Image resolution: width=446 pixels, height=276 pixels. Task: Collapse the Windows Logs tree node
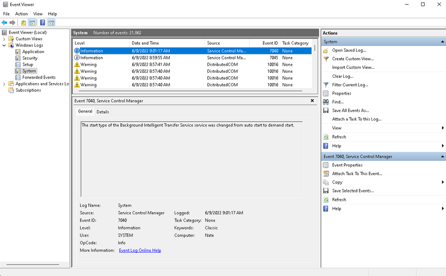pyautogui.click(x=4, y=46)
